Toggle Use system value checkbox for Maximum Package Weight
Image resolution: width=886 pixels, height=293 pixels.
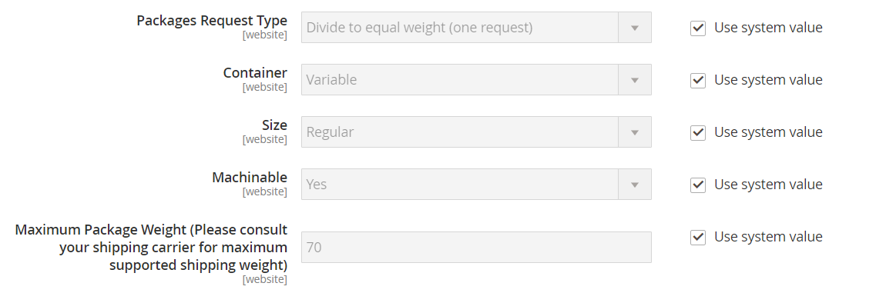tap(698, 237)
